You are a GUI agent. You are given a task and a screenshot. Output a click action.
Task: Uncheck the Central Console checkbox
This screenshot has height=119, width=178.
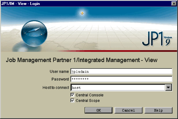(72, 95)
